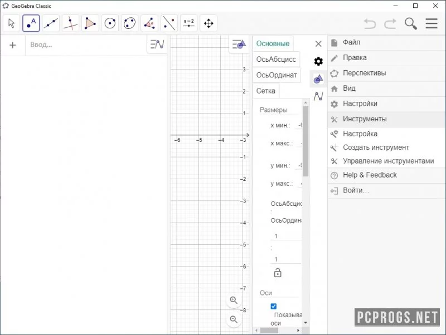Screen dimensions: 446x335
Task: Click the y макс. value field
Action: 299,184
